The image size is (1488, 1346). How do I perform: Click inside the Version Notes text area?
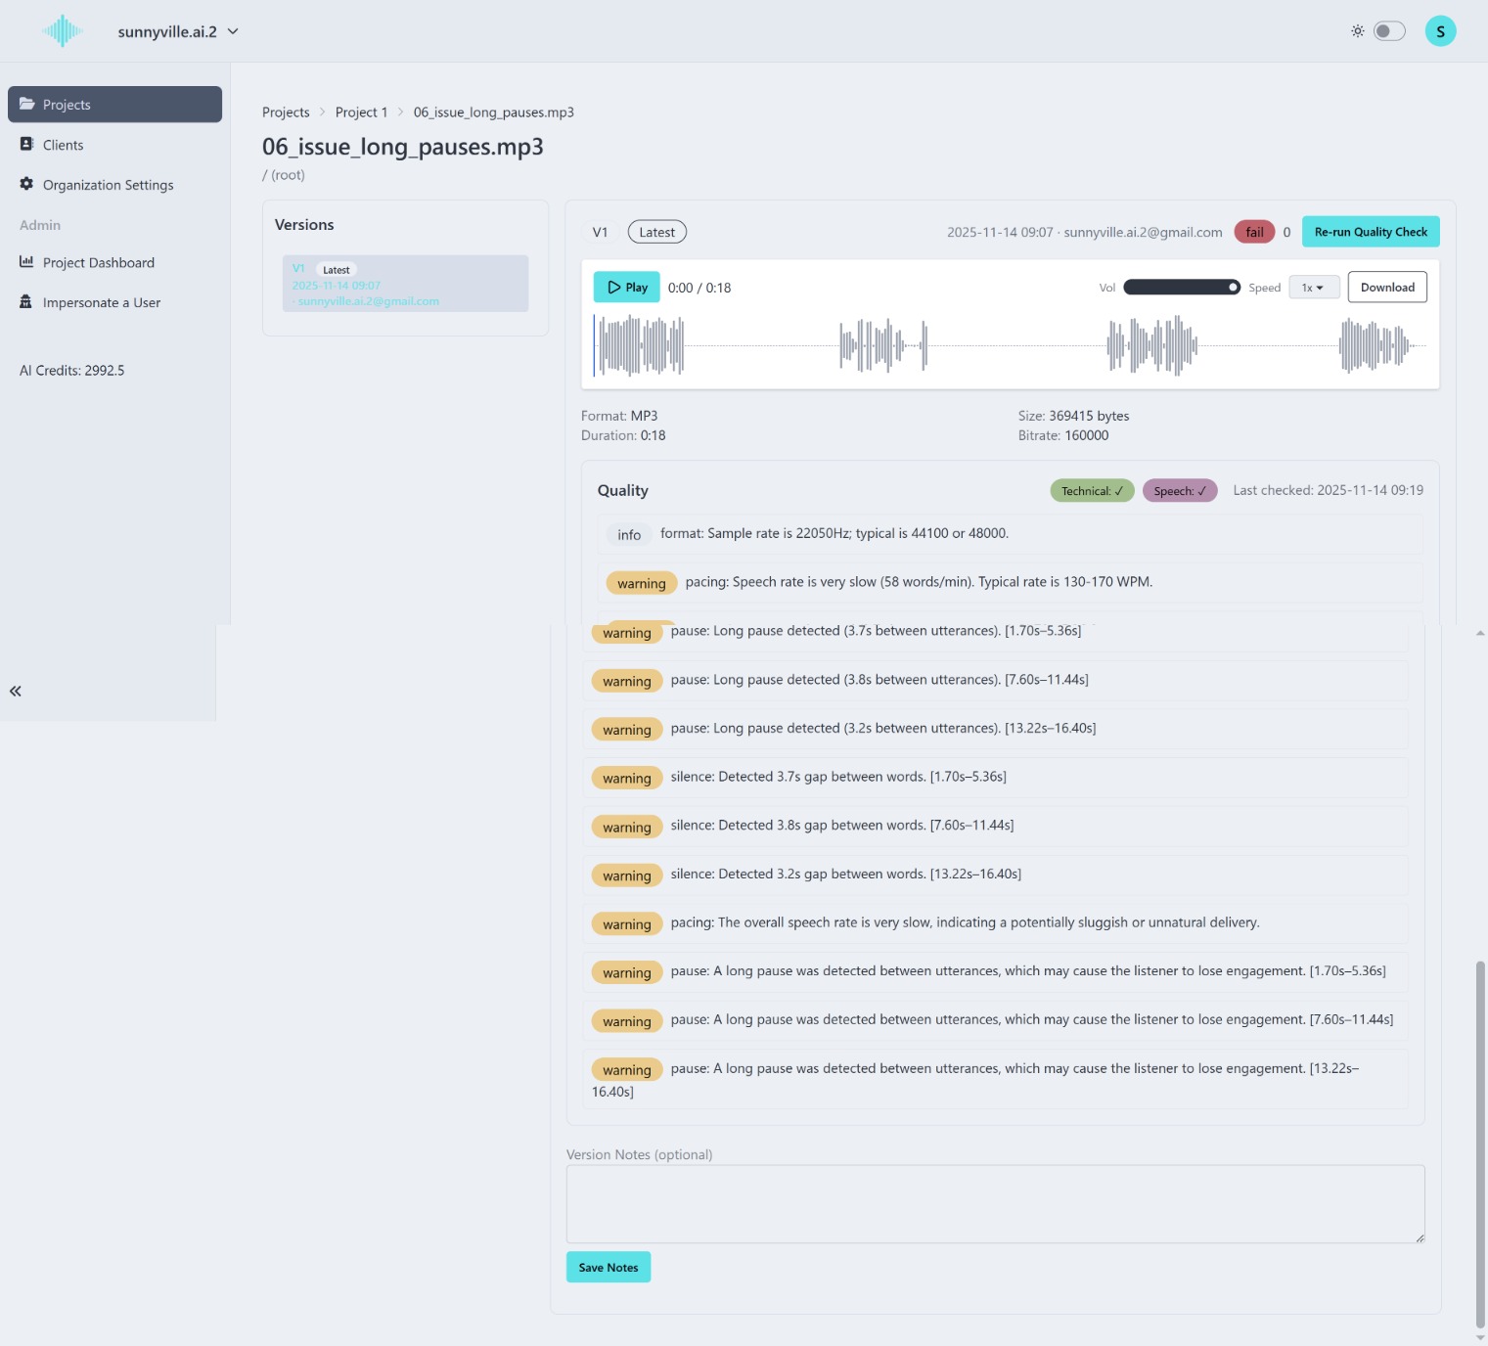point(994,1203)
